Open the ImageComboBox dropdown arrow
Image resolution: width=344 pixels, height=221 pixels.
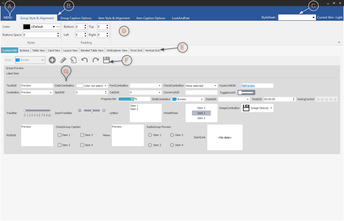[271, 108]
